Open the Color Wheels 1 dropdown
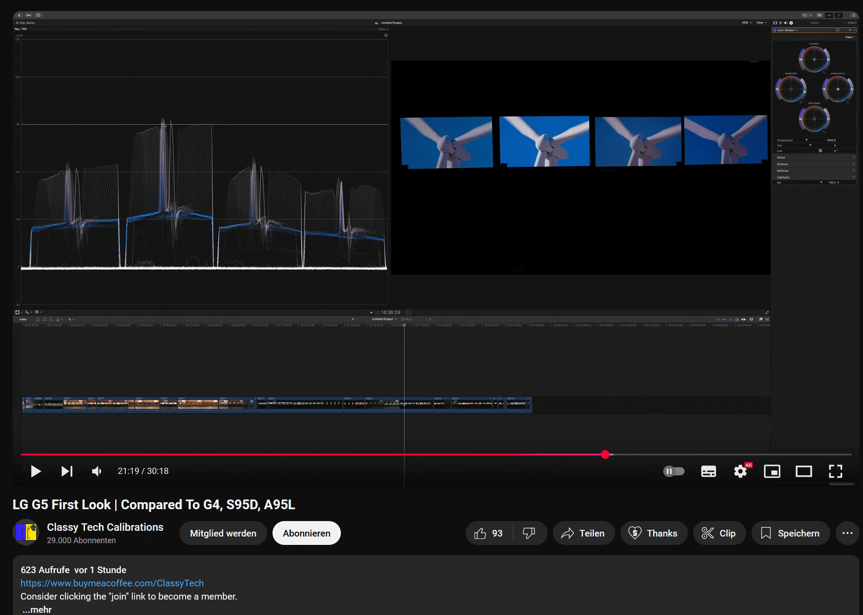863x615 pixels. click(788, 30)
